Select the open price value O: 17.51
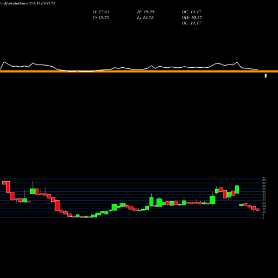Screen dimensions: 278x278 pyautogui.click(x=101, y=12)
